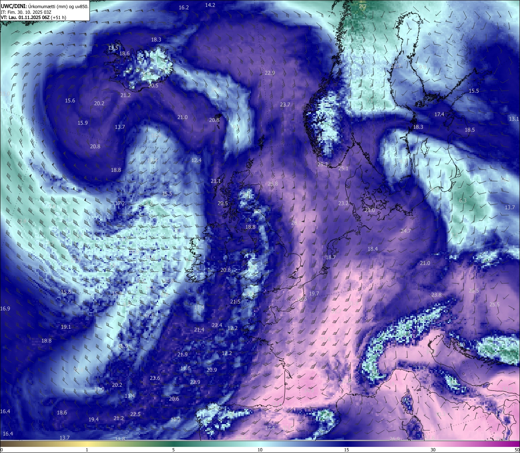Viewport: 520px width, 453px height.
Task: Select the 23.6 map value
Action: (x=155, y=378)
